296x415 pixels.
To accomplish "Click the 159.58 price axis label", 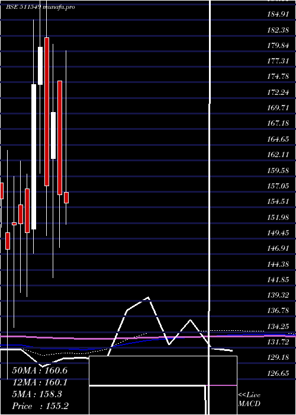I will (278, 171).
